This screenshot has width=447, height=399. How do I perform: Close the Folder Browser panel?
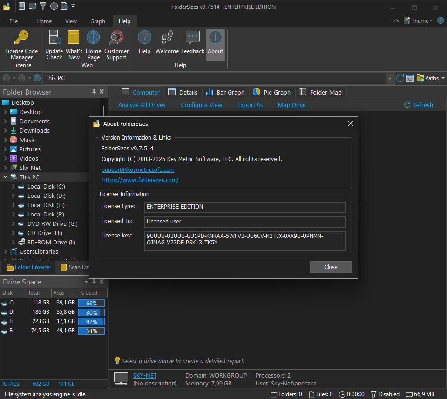click(x=102, y=92)
